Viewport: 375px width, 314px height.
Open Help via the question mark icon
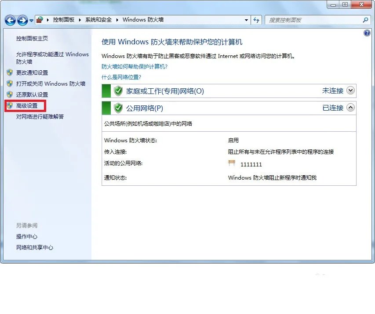pyautogui.click(x=367, y=33)
